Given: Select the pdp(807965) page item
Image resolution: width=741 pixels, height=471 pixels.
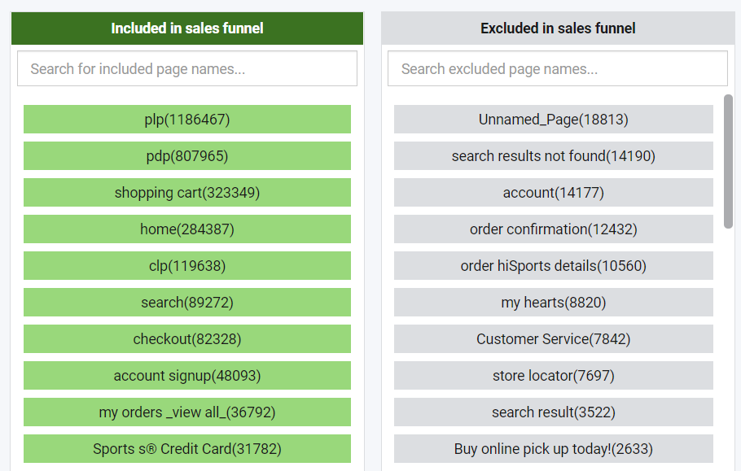Looking at the screenshot, I should pyautogui.click(x=187, y=155).
